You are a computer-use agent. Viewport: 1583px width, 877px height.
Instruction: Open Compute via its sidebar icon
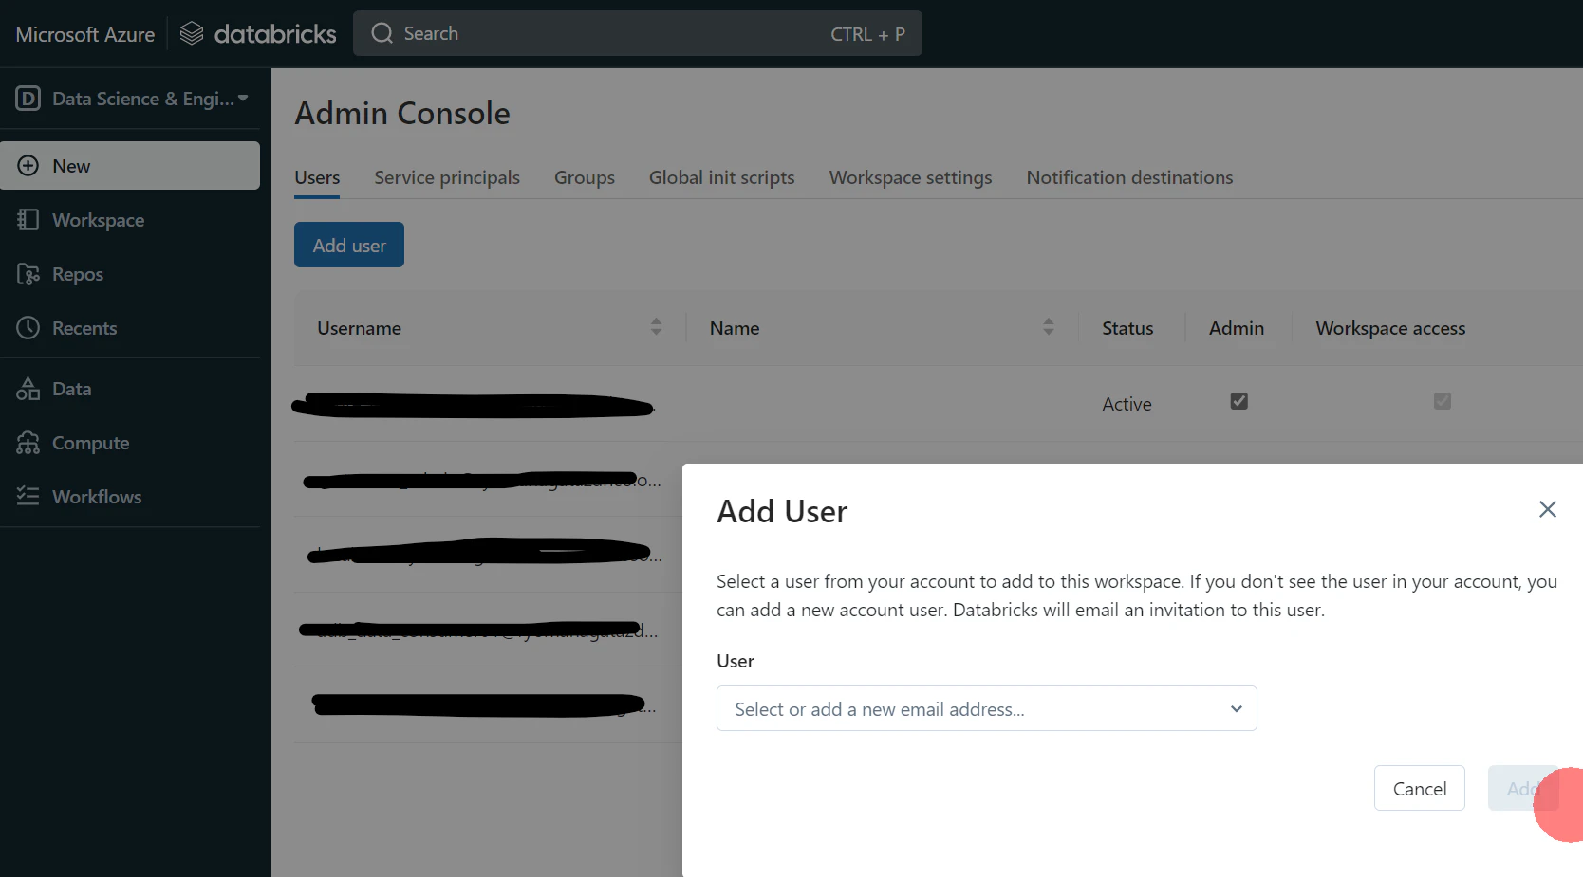(x=28, y=443)
